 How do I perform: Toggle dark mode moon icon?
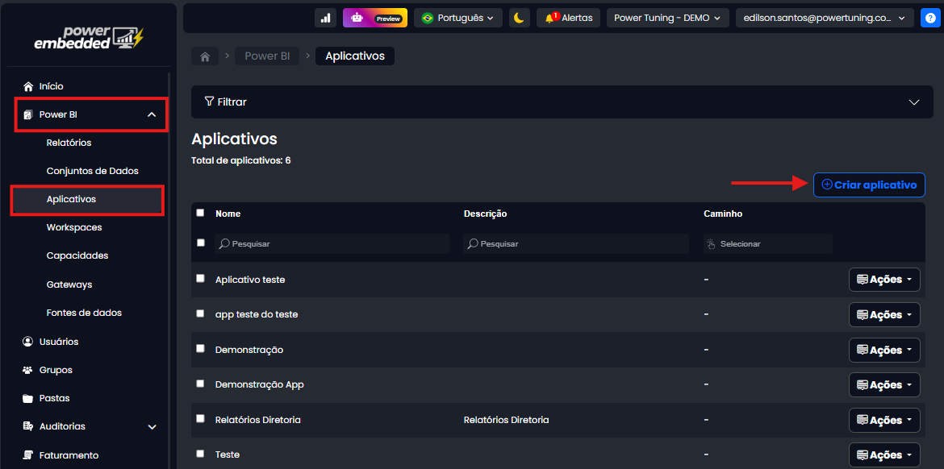(519, 18)
